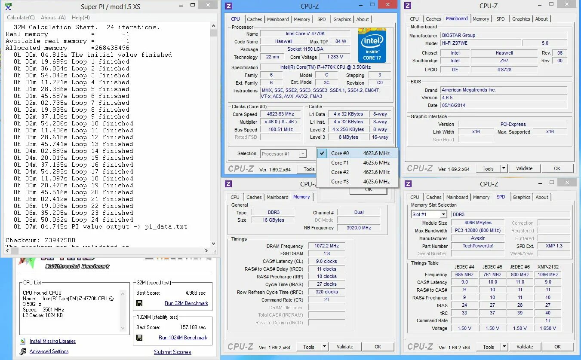The image size is (581, 360).
Task: Click floppy save icon beside Run 32M Benchmark
Action: [x=139, y=303]
